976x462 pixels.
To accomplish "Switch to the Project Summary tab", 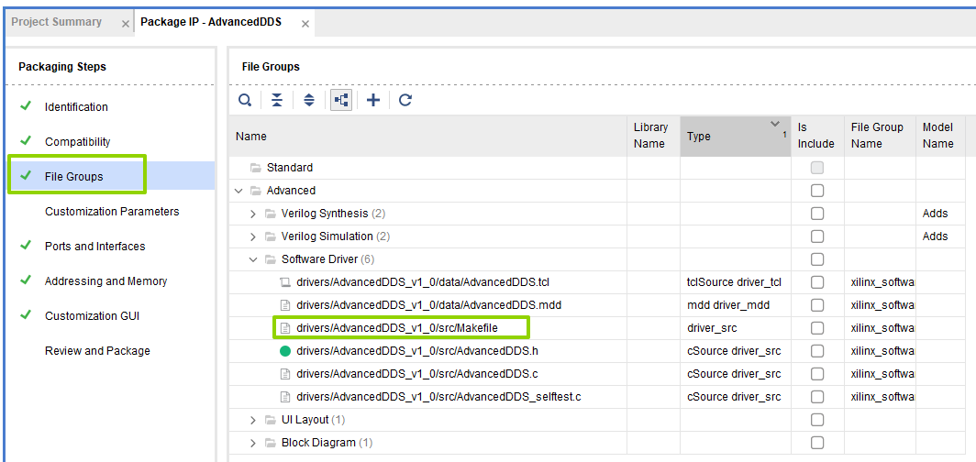I will [57, 22].
